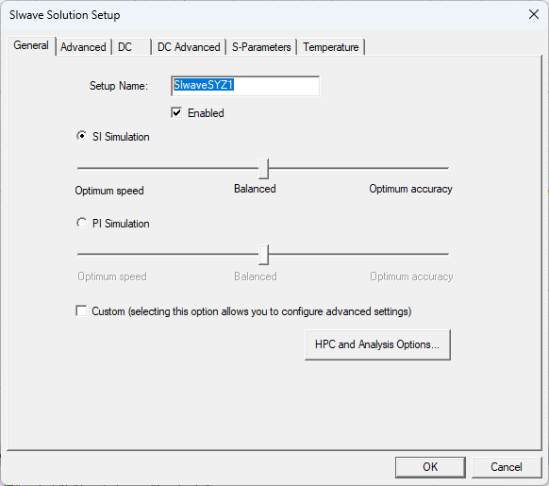Click the 'Setup Name:' label
The width and height of the screenshot is (549, 486).
pos(119,86)
